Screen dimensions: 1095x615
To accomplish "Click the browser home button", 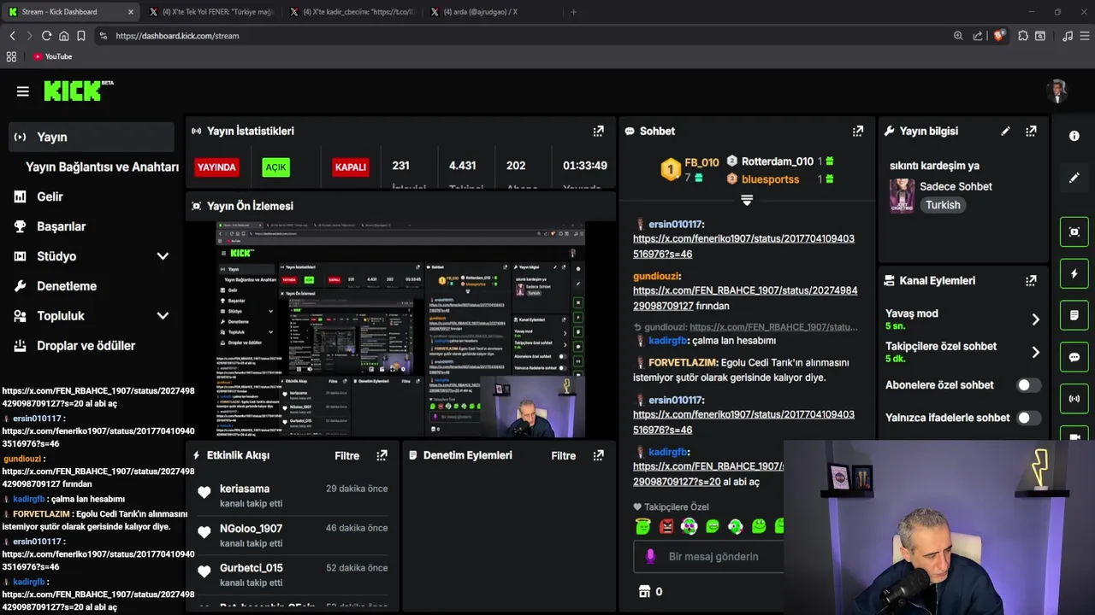I will tap(63, 36).
